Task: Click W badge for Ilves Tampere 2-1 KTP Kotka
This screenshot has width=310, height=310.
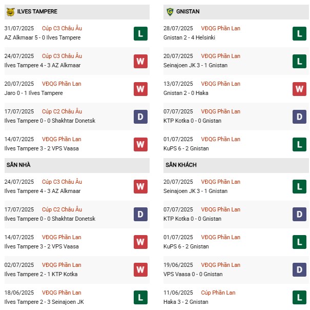Action: coord(140,270)
